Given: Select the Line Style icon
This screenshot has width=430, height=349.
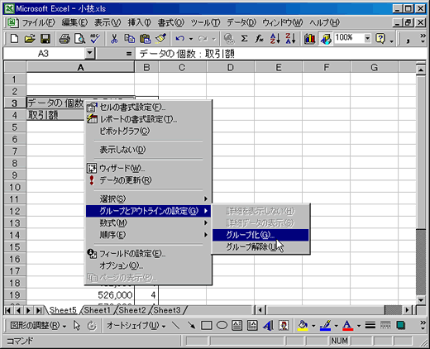Looking at the screenshot, I should point(370,326).
